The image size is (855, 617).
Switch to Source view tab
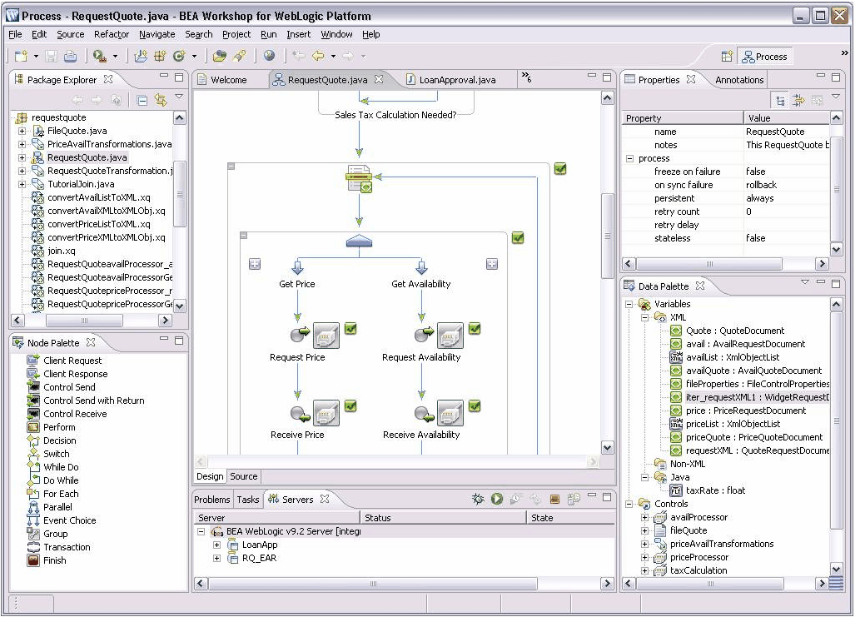click(x=243, y=476)
